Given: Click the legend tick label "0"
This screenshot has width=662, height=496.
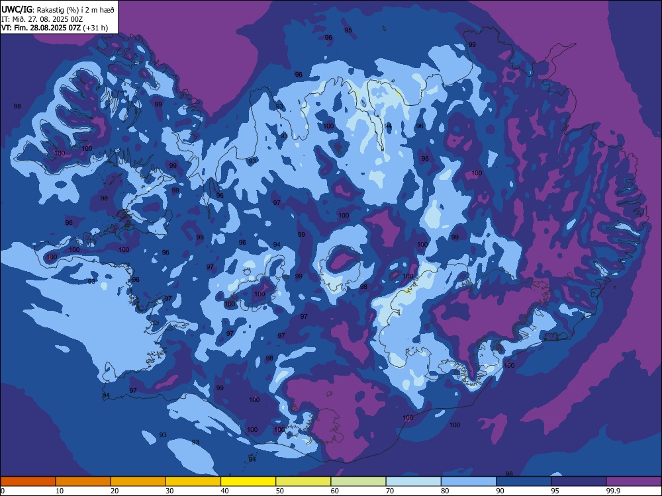Looking at the screenshot, I should [3, 491].
